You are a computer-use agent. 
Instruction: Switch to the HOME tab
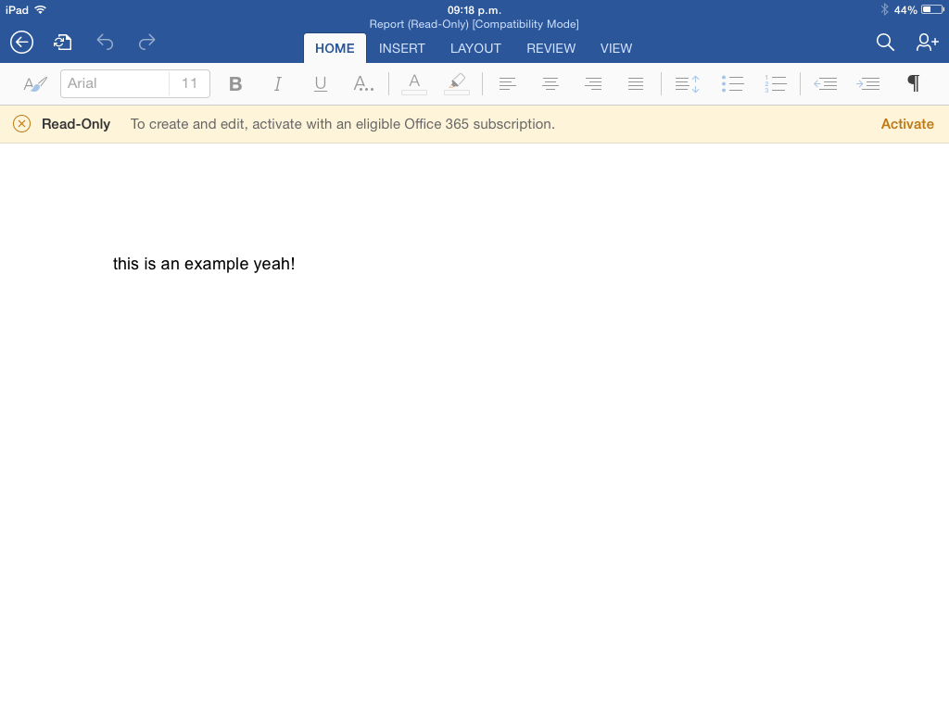click(x=335, y=48)
